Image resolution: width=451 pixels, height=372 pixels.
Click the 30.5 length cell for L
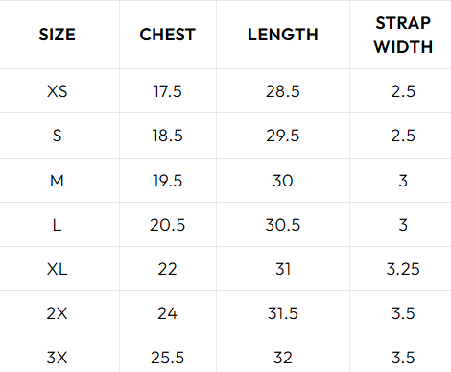(283, 225)
